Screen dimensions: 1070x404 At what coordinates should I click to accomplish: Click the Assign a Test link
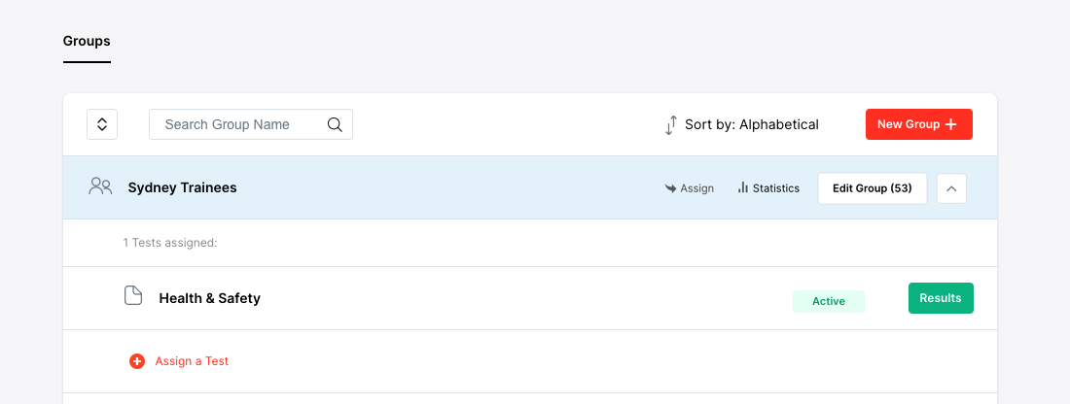click(x=192, y=361)
